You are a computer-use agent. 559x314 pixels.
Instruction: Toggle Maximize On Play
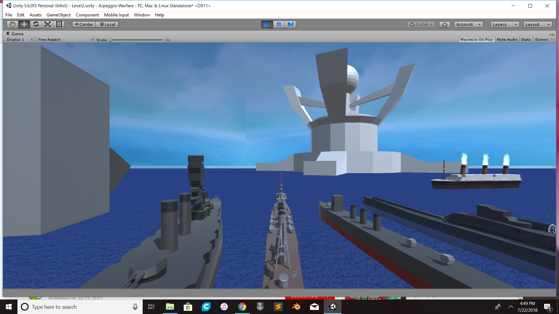click(x=477, y=40)
